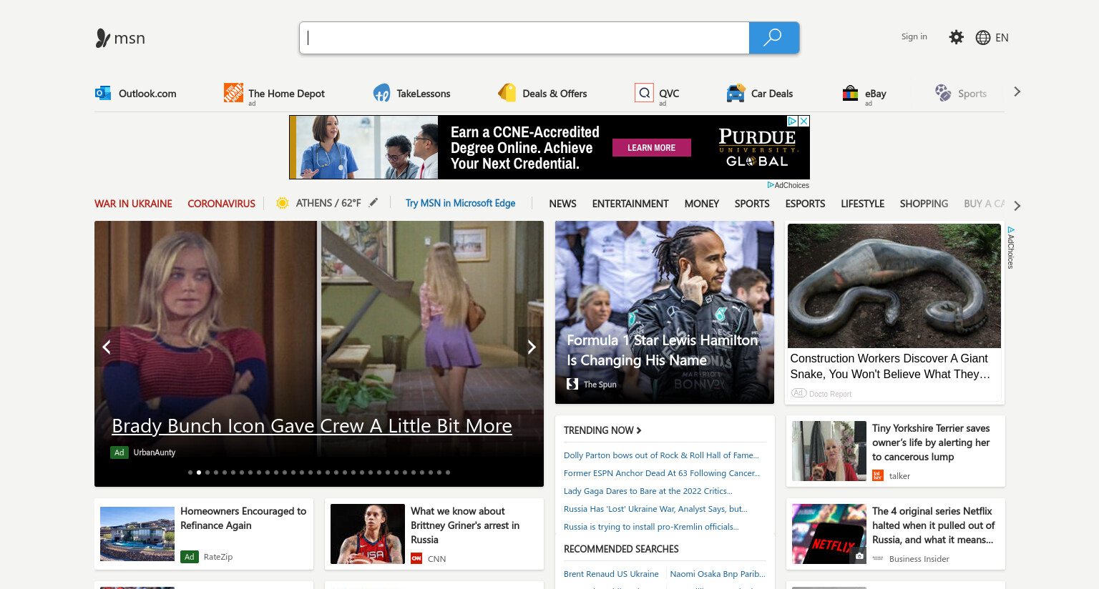
Task: Select first carousel pagination dot
Action: (x=190, y=472)
